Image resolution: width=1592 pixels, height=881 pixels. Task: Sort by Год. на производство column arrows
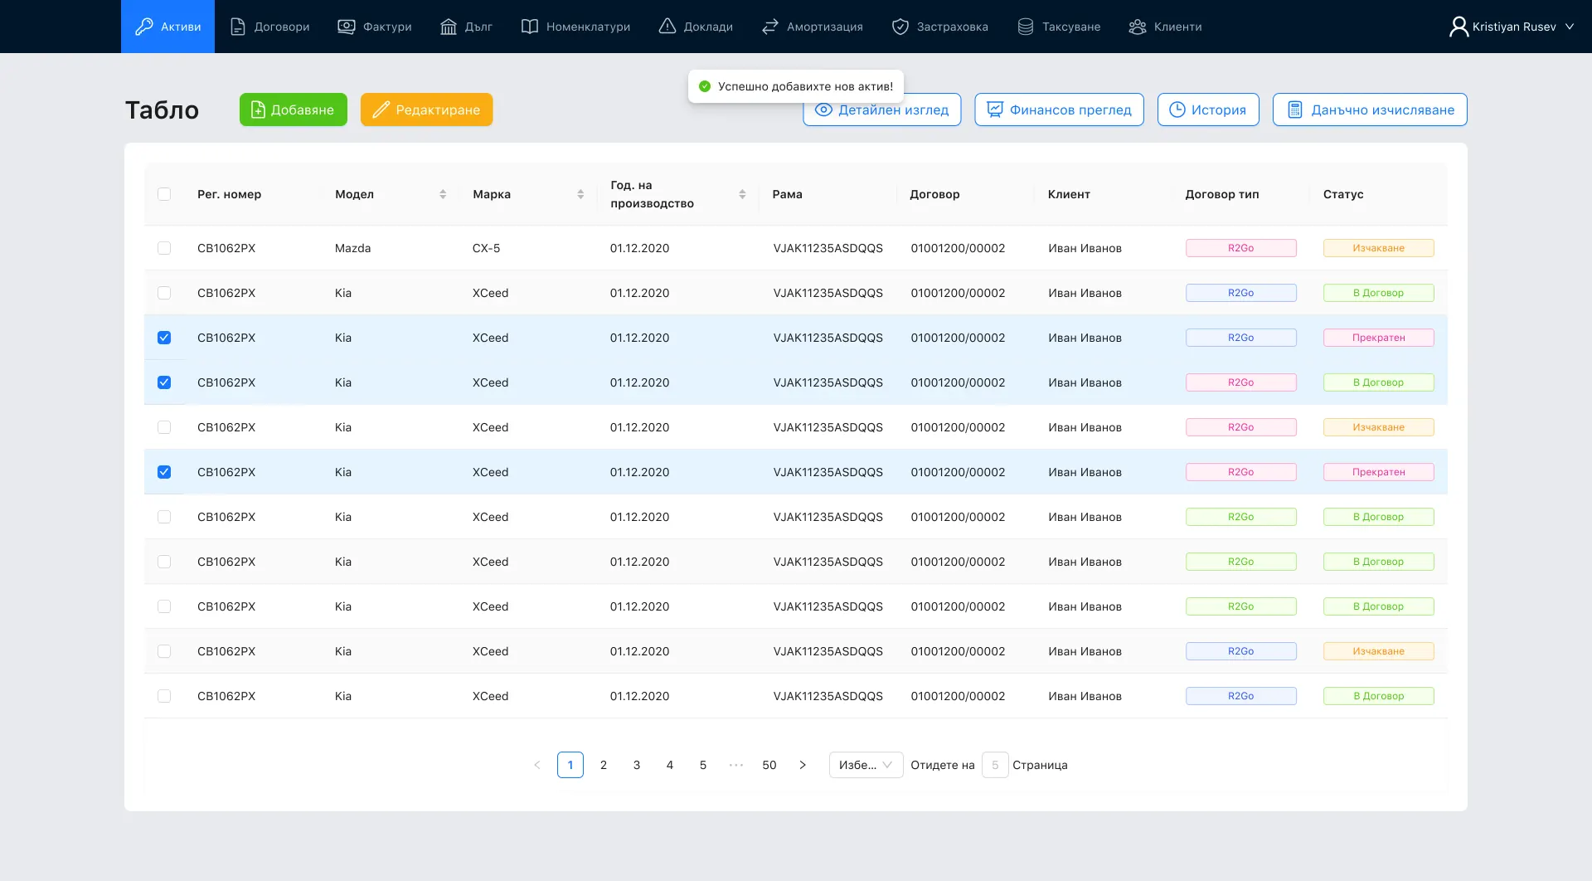[x=742, y=194]
